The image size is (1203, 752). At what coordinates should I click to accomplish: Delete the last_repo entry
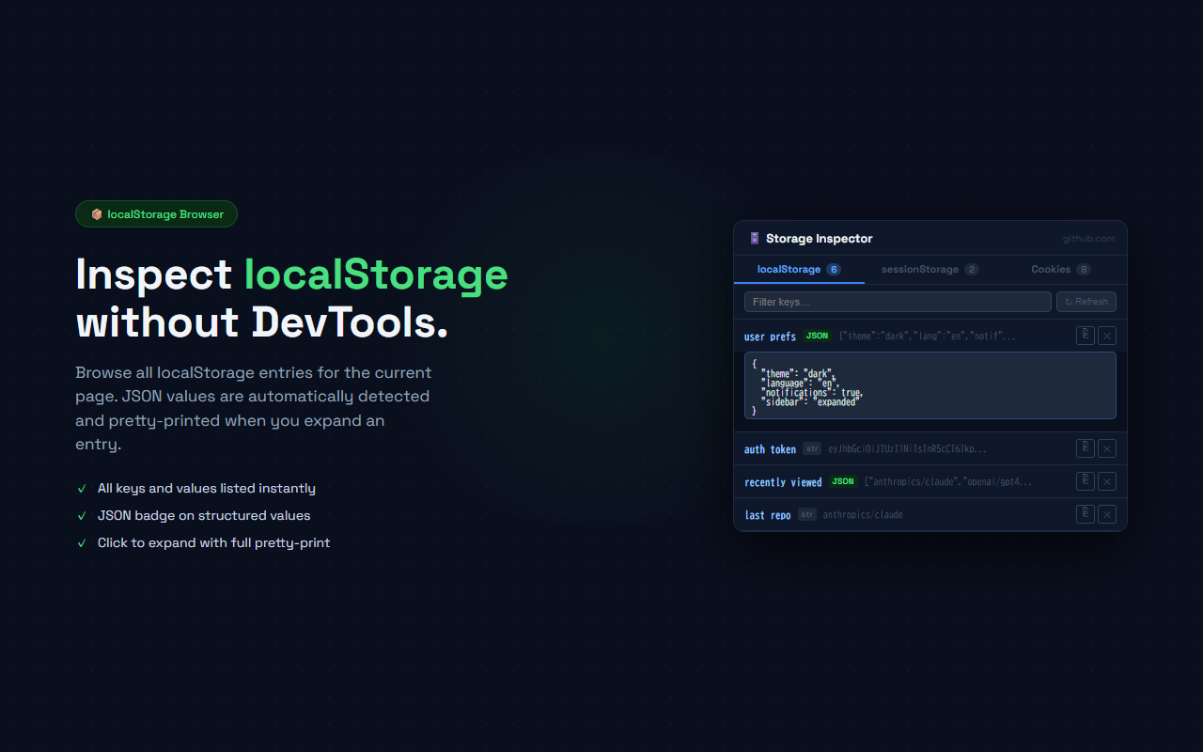click(1107, 514)
